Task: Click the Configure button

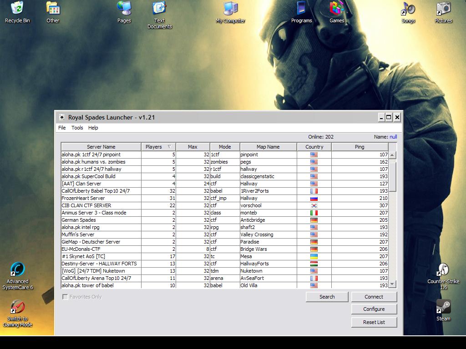Action: pyautogui.click(x=374, y=309)
